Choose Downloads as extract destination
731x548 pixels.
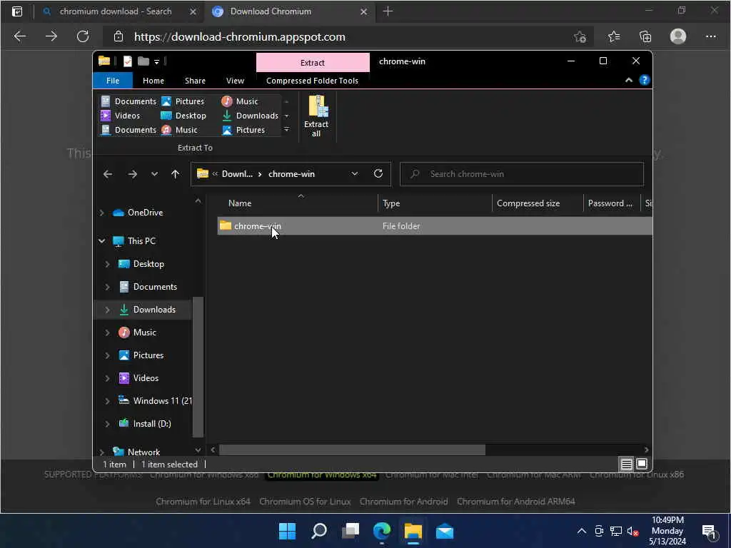[x=251, y=116]
